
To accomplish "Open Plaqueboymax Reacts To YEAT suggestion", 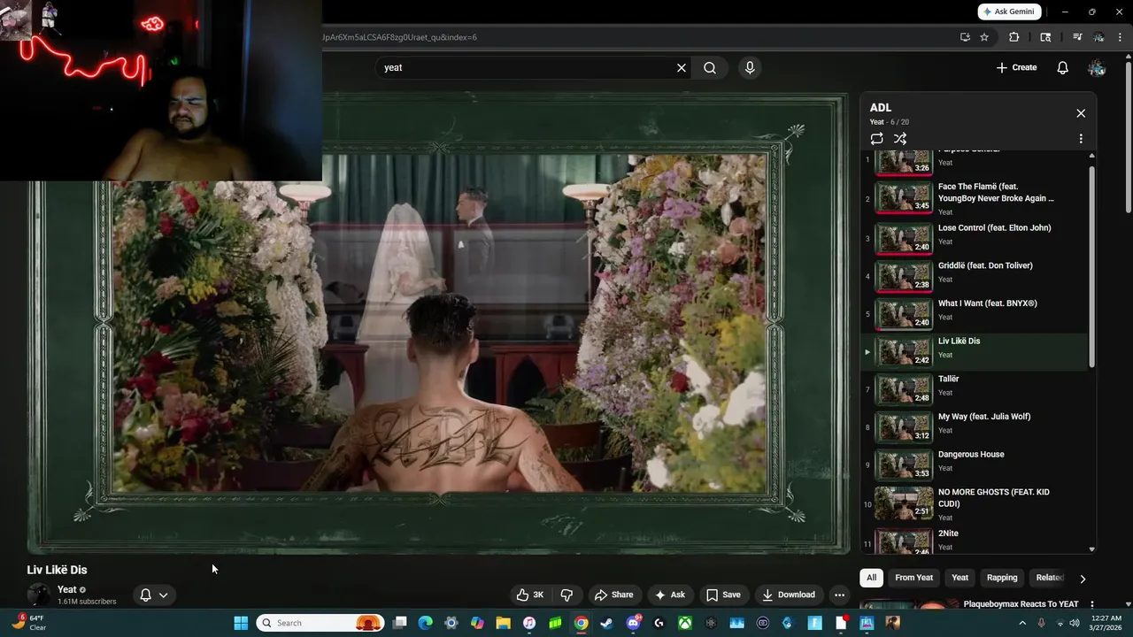I will (x=1021, y=604).
